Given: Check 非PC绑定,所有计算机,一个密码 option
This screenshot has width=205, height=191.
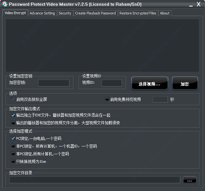Looking at the screenshot, I should click(x=13, y=153).
